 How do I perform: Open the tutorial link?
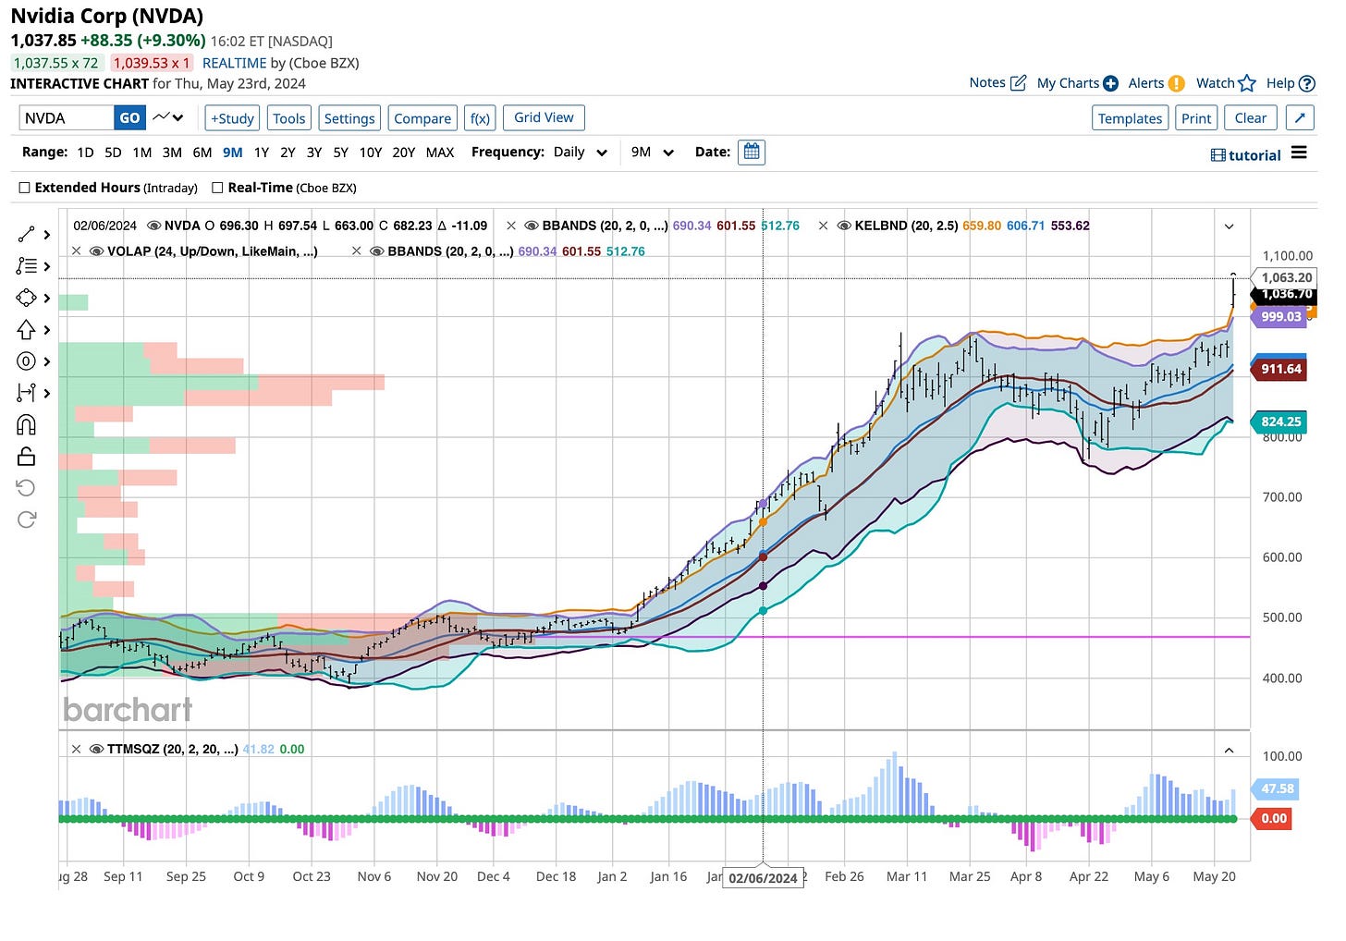[1246, 155]
